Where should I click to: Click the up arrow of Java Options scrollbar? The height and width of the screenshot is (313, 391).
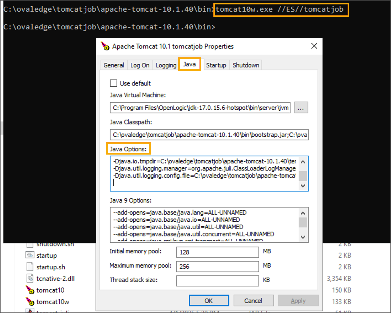303,162
